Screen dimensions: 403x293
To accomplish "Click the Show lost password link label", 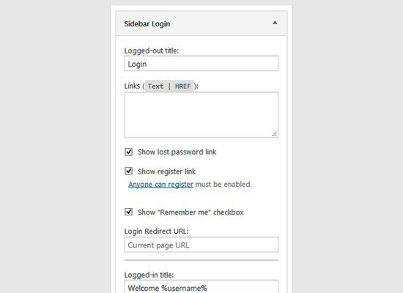I will [x=177, y=152].
